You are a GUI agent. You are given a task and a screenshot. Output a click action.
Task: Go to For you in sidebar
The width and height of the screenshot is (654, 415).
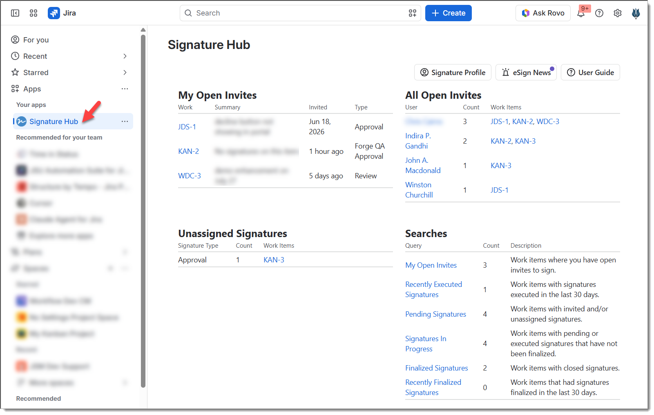point(36,40)
